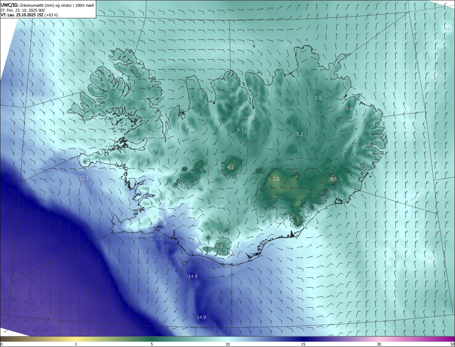
Task: Click the 50 tick on the colorbar
Action: click(x=452, y=344)
